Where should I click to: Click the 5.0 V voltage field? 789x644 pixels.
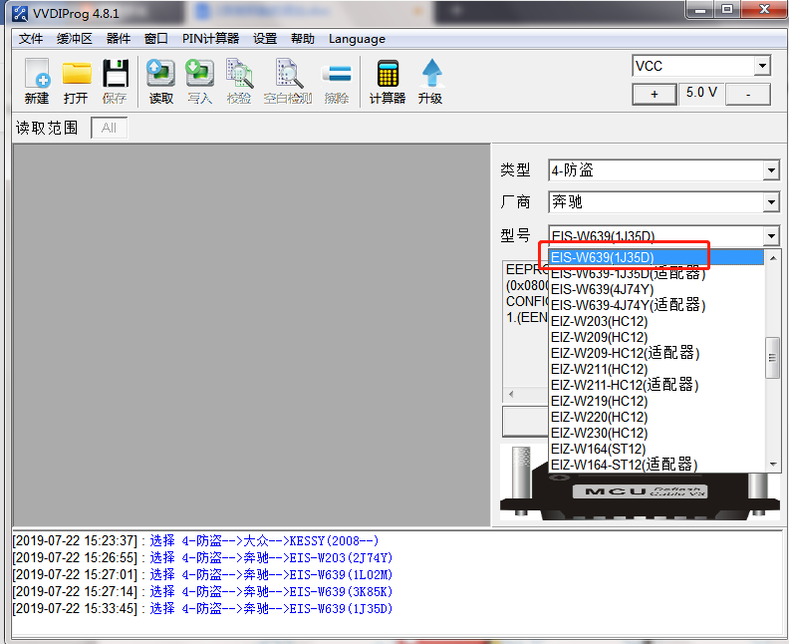(x=701, y=93)
